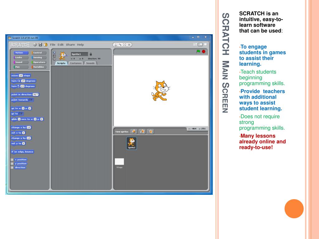
Task: Click the move 10 steps block
Action: pyautogui.click(x=21, y=76)
